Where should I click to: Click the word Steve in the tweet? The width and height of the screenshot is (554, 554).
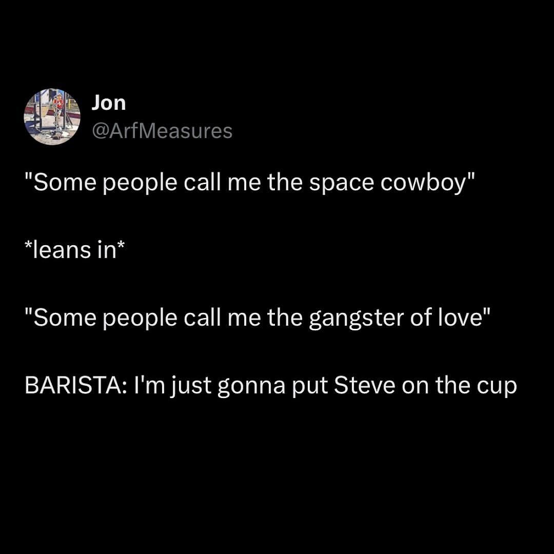click(x=364, y=385)
